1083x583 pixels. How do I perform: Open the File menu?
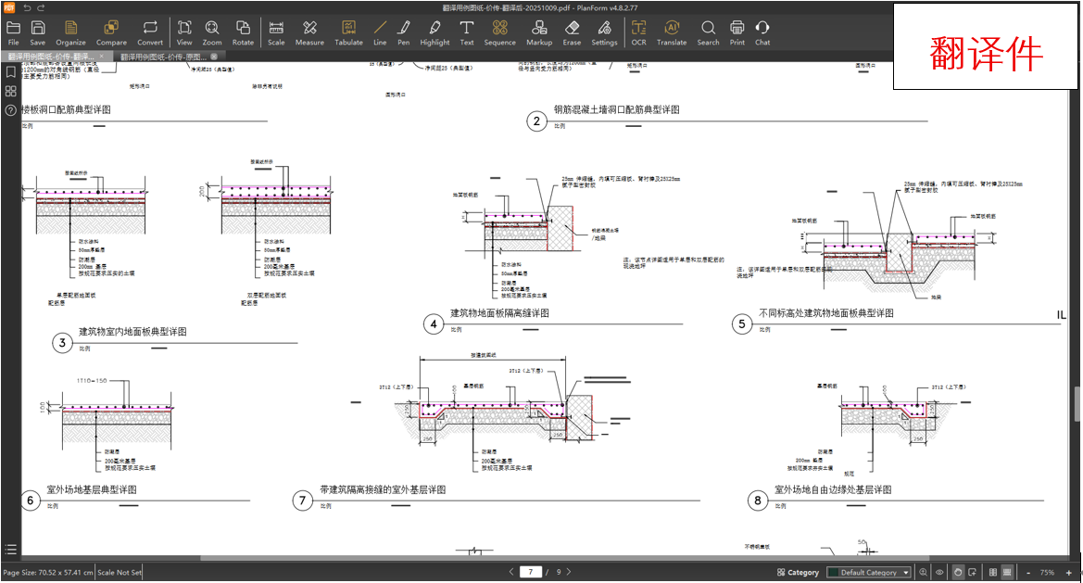tap(13, 32)
